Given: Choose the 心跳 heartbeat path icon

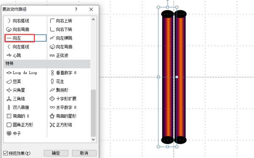Looking at the screenshot, I should click(x=9, y=56).
